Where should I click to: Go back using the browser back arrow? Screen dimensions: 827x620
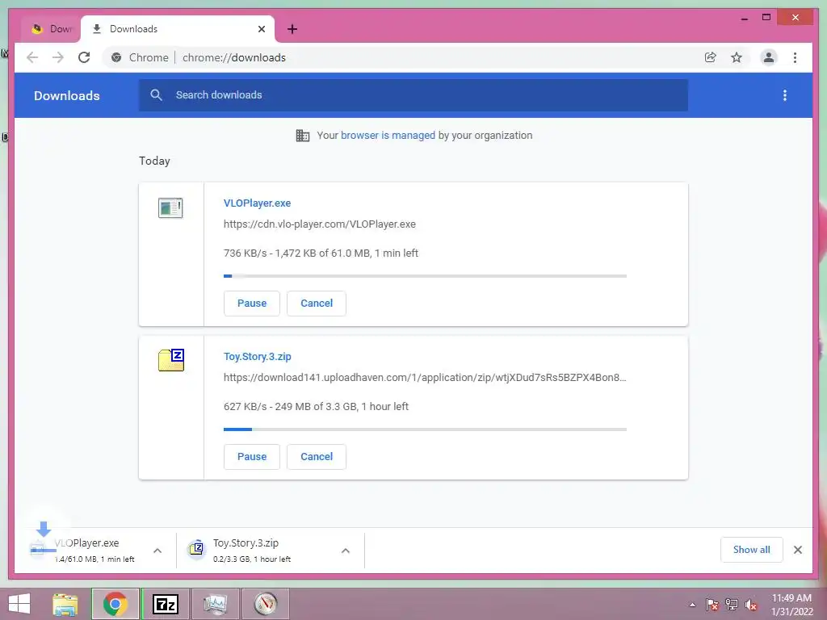32,57
